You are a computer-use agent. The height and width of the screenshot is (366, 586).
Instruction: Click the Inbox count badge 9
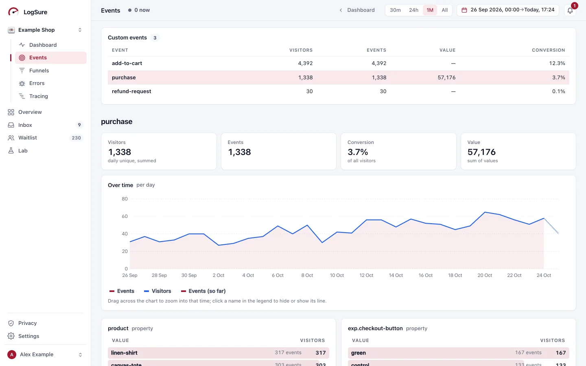pos(79,125)
